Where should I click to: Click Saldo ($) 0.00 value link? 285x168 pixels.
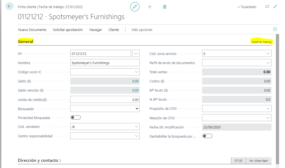[135, 81]
